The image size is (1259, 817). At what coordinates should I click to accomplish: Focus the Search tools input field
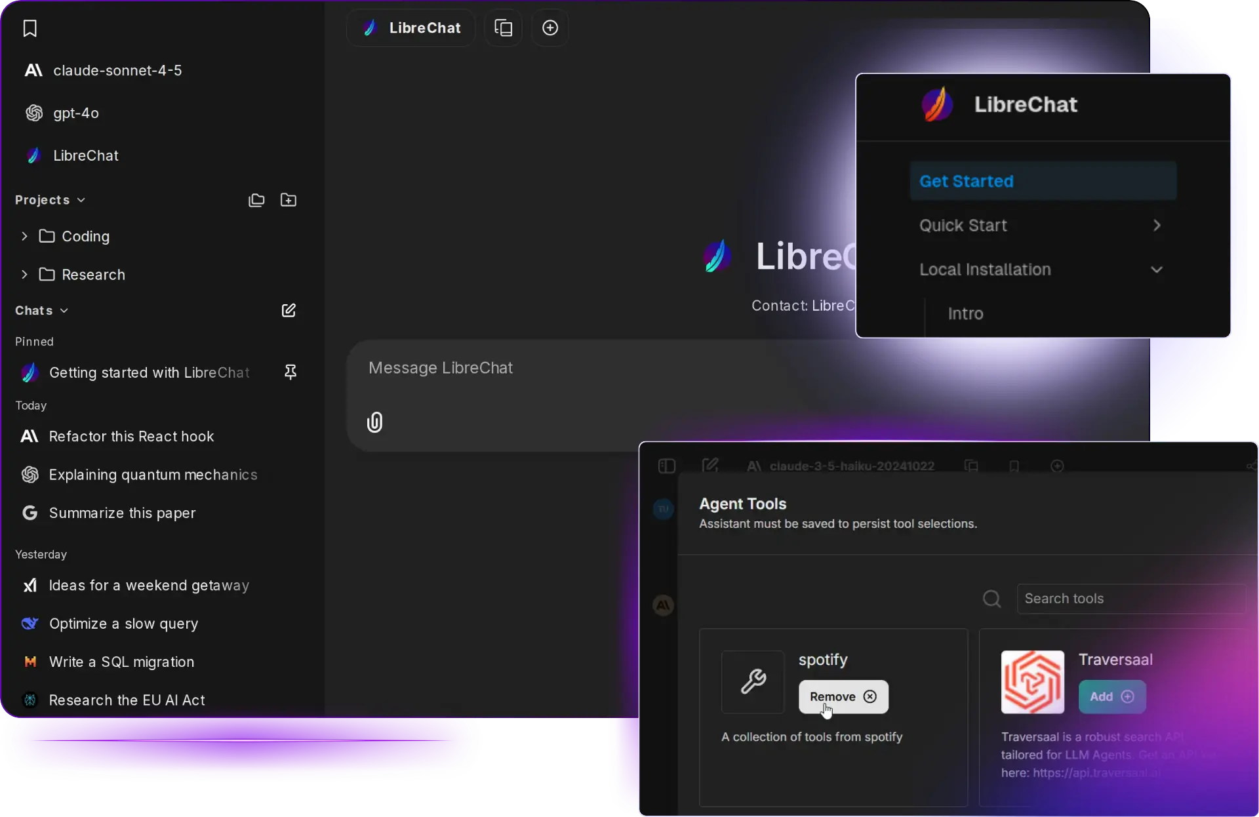pos(1131,599)
